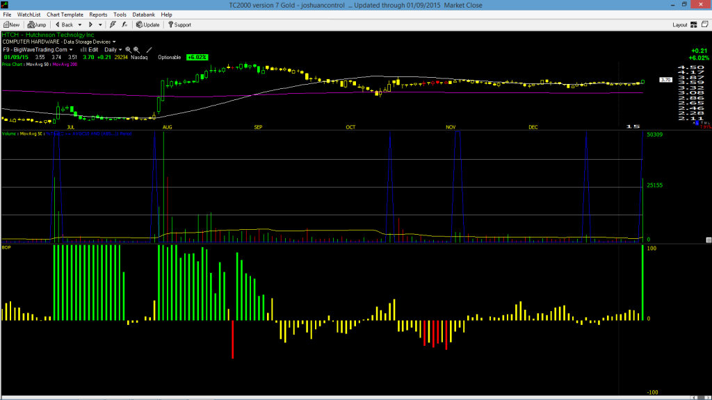
Task: Click the TC2000 app icon in title bar
Action: [5, 5]
